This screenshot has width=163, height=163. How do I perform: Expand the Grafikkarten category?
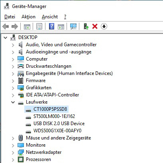click(x=13, y=88)
